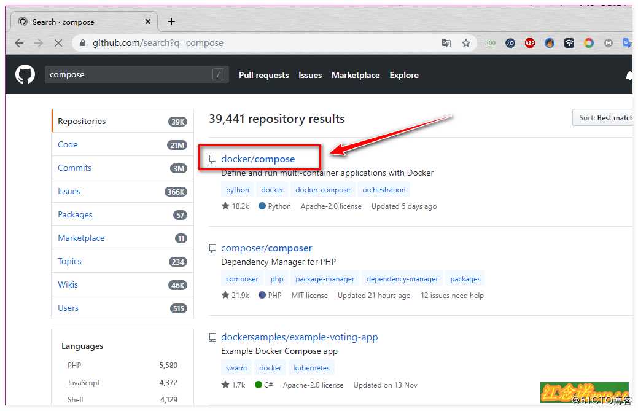Open the iP extension icon
The width and height of the screenshot is (638, 411).
[510, 43]
